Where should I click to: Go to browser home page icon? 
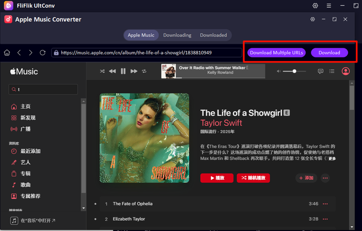click(x=7, y=52)
